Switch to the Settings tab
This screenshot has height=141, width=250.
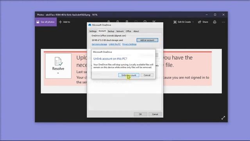93,31
